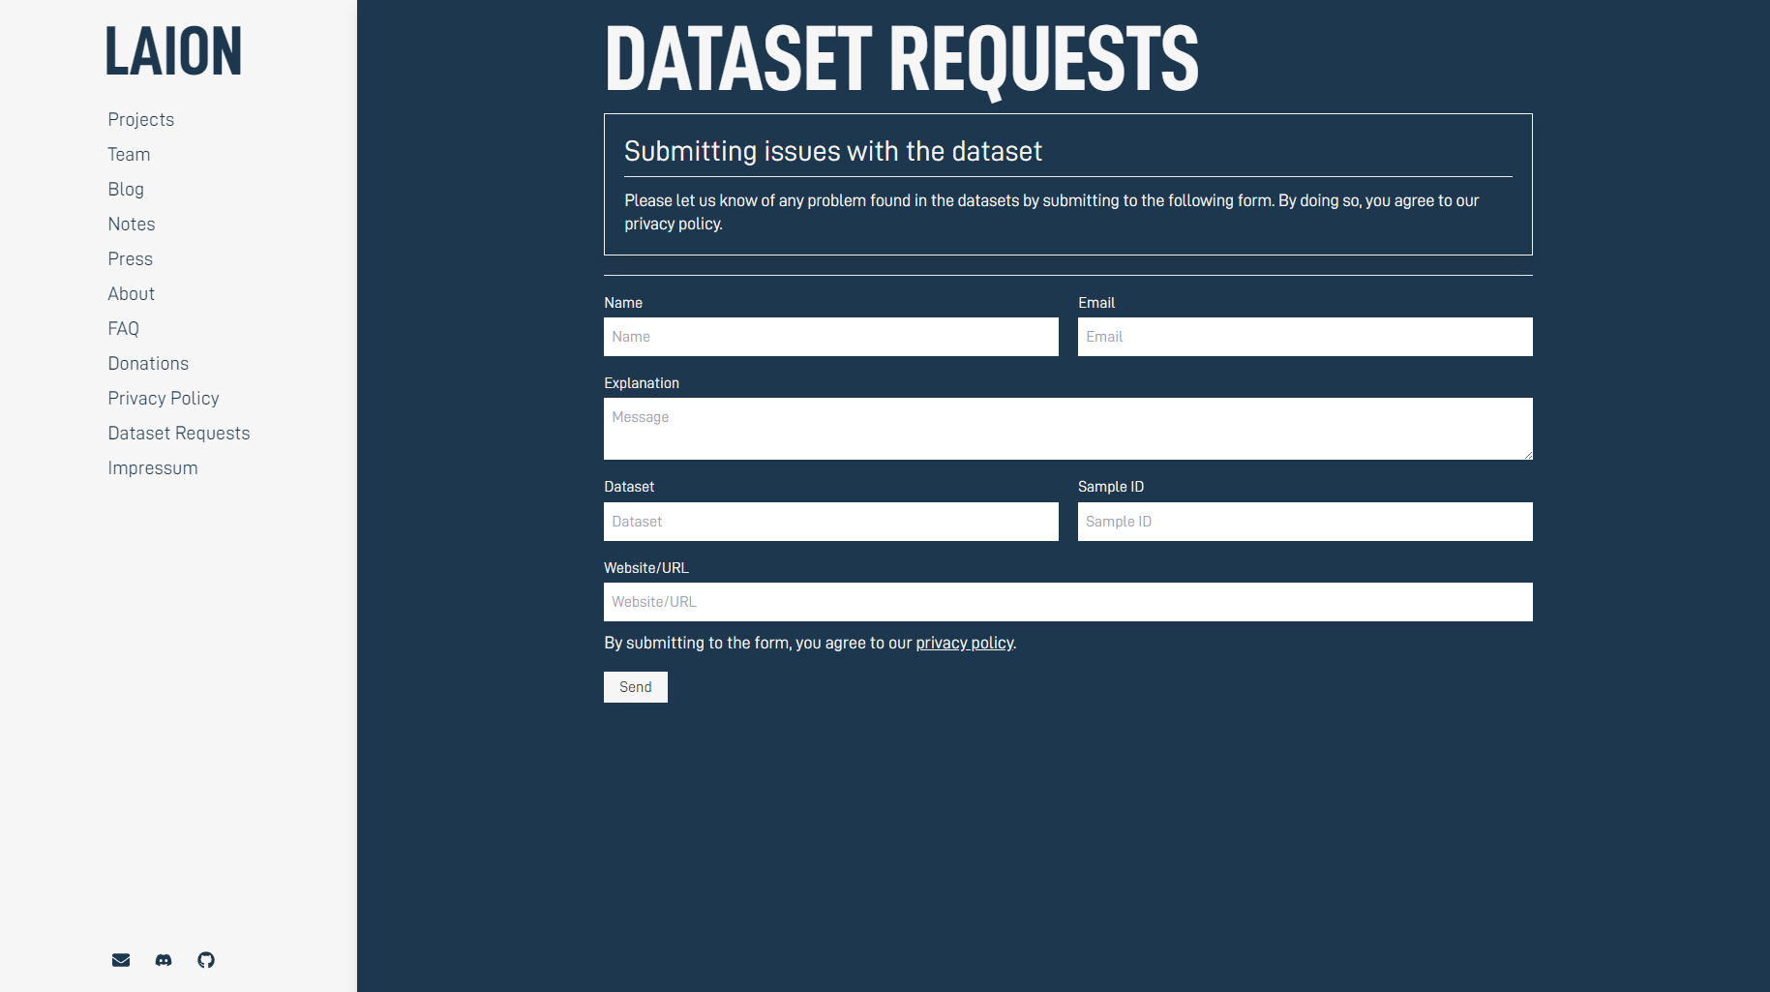Open the GitHub icon link
Viewport: 1770px width, 992px height.
click(x=206, y=960)
